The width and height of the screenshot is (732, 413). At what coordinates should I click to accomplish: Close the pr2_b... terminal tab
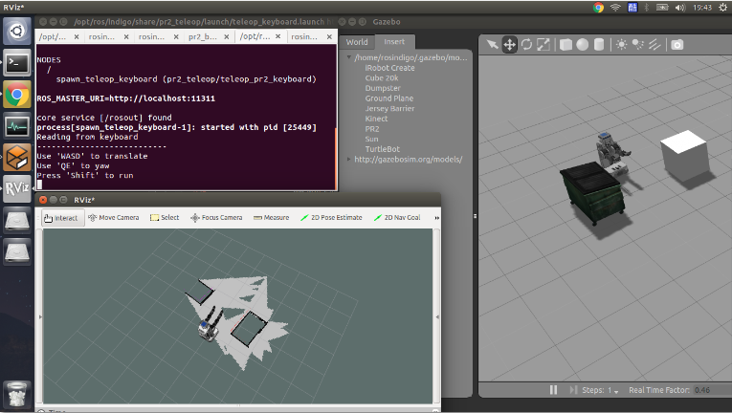coord(227,37)
